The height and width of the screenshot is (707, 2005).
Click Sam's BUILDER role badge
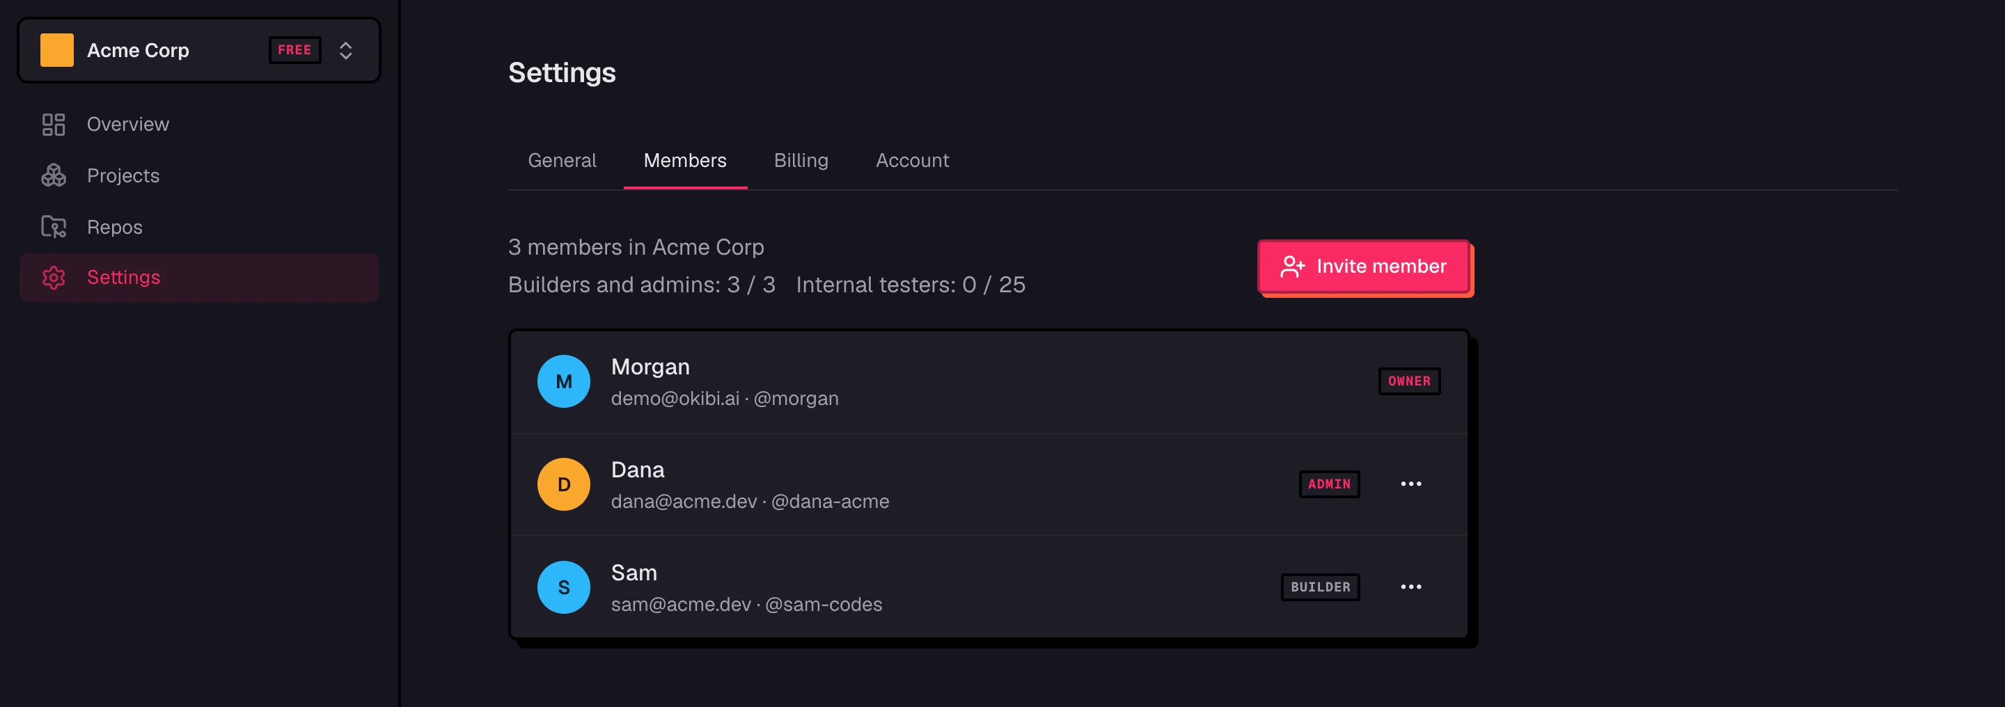coord(1320,587)
